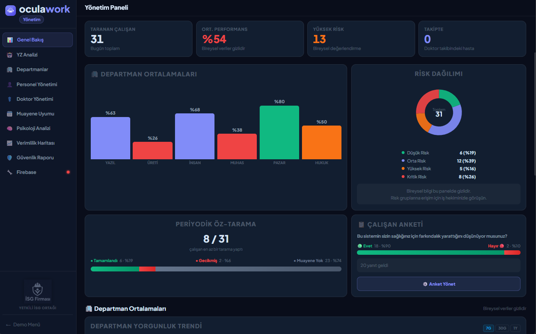
Task: Click the Verimlilik Haritası chart icon
Action: click(10, 143)
